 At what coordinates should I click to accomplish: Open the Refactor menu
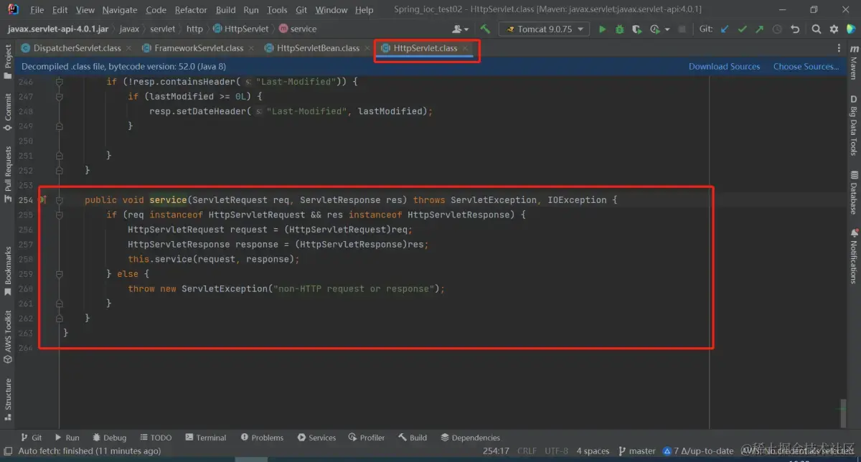(191, 10)
